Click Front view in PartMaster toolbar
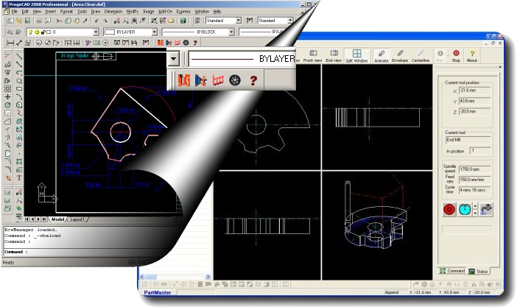 pyautogui.click(x=312, y=56)
